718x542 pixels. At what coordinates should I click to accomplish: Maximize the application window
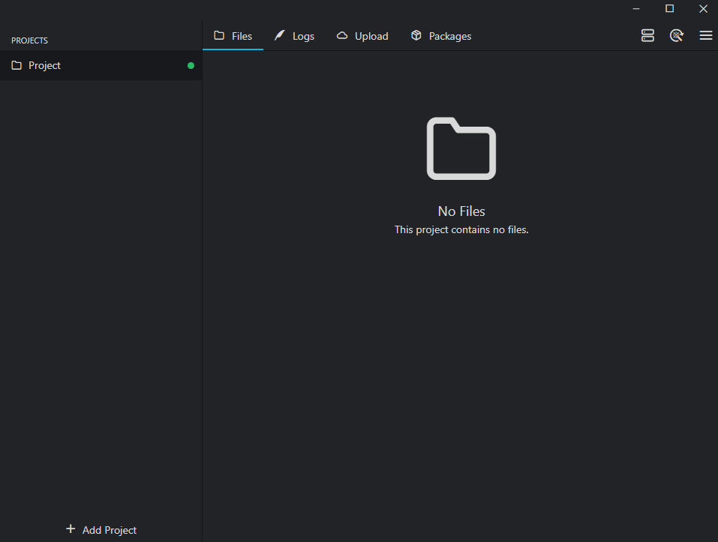669,9
